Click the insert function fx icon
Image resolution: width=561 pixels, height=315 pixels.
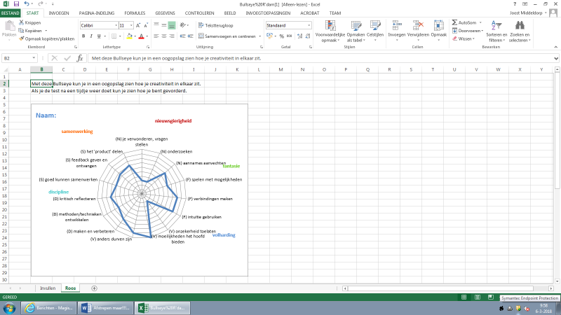(79, 59)
